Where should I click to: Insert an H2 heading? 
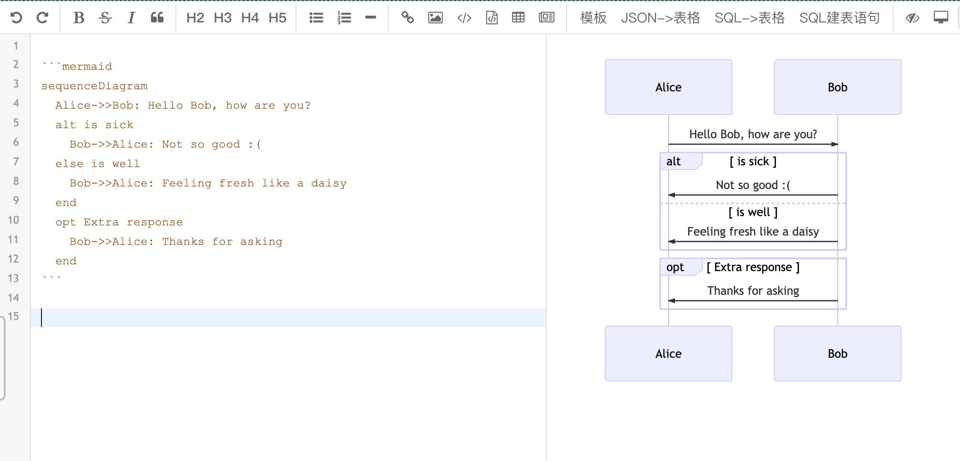pos(195,18)
